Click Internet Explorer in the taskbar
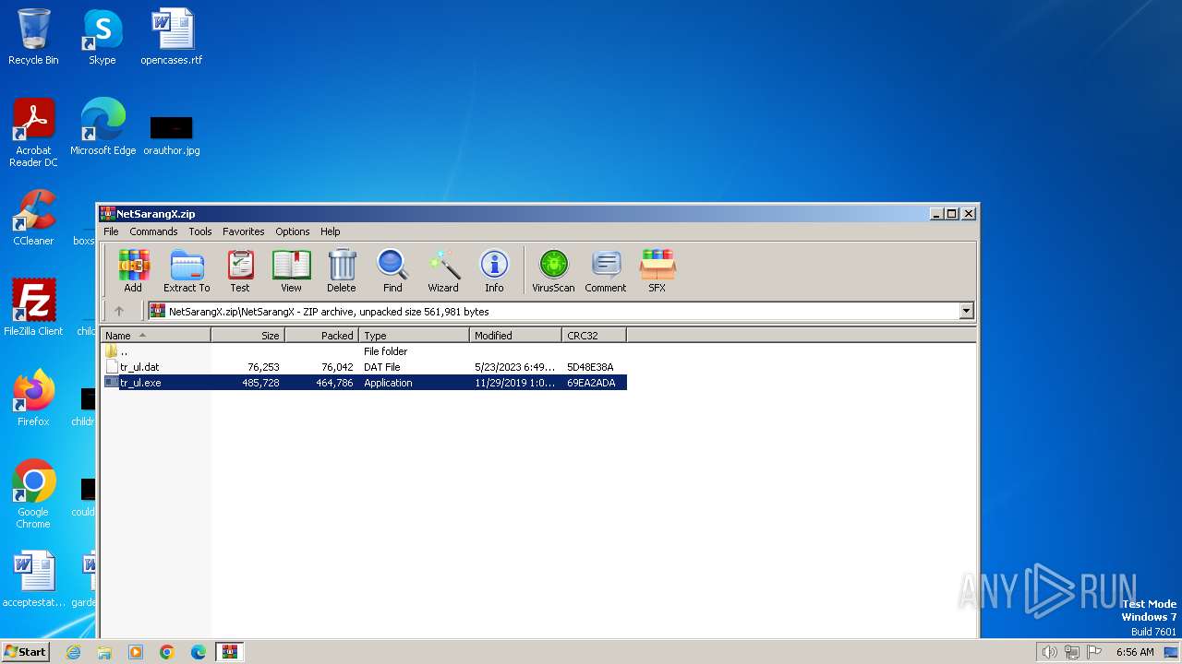The width and height of the screenshot is (1182, 664). pos(73,652)
